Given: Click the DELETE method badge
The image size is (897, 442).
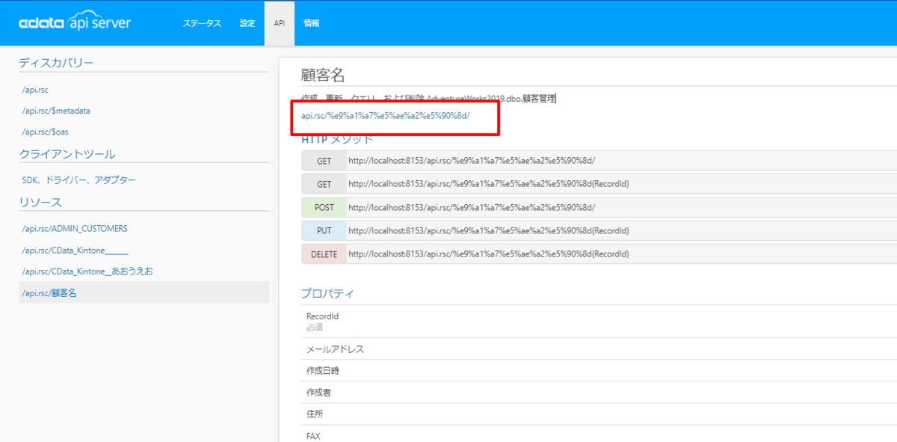Looking at the screenshot, I should pyautogui.click(x=324, y=254).
